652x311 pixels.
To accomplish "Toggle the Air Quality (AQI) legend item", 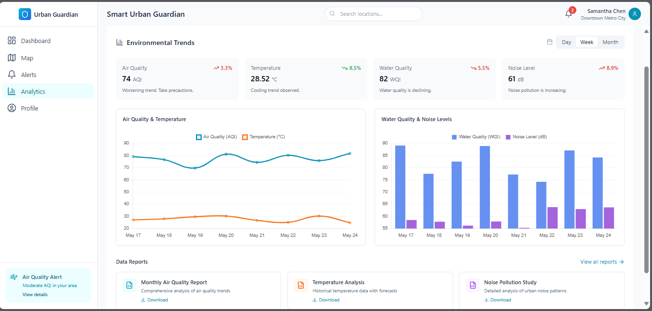I will pos(217,137).
